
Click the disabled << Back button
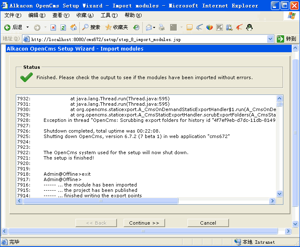(x=96, y=223)
